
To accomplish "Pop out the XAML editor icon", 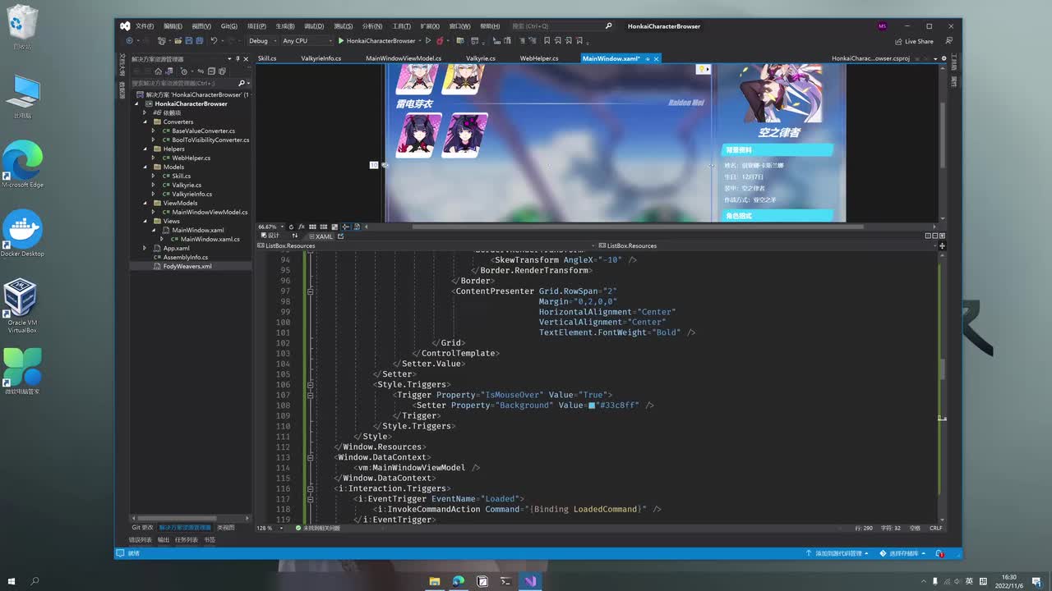I will click(340, 236).
